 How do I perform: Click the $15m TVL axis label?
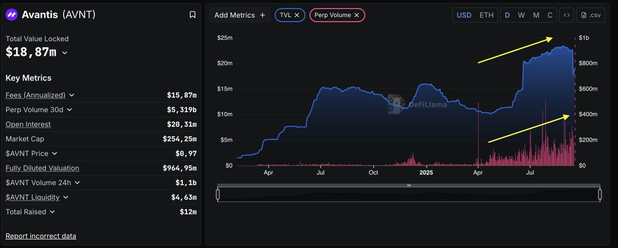[225, 89]
